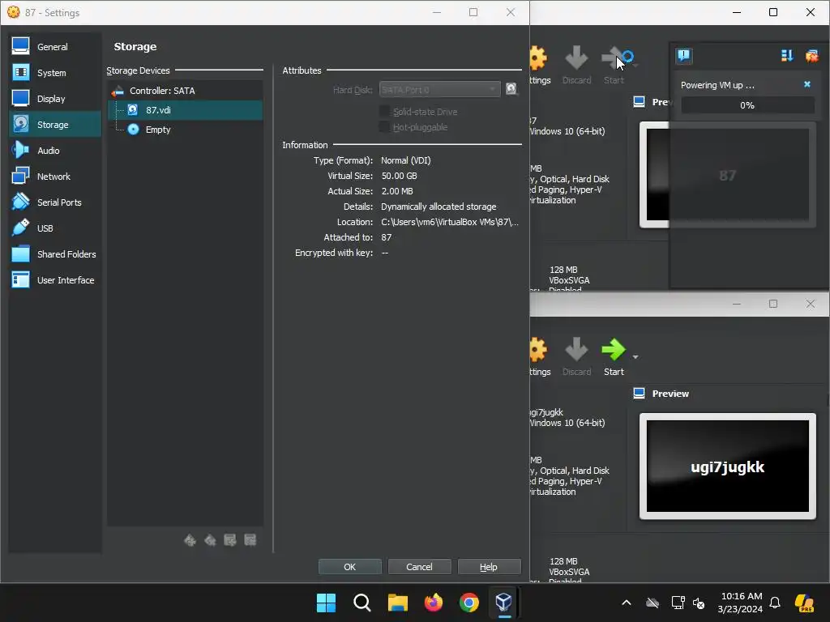This screenshot has height=622, width=830.
Task: Click the network status icon in the system tray
Action: (678, 603)
